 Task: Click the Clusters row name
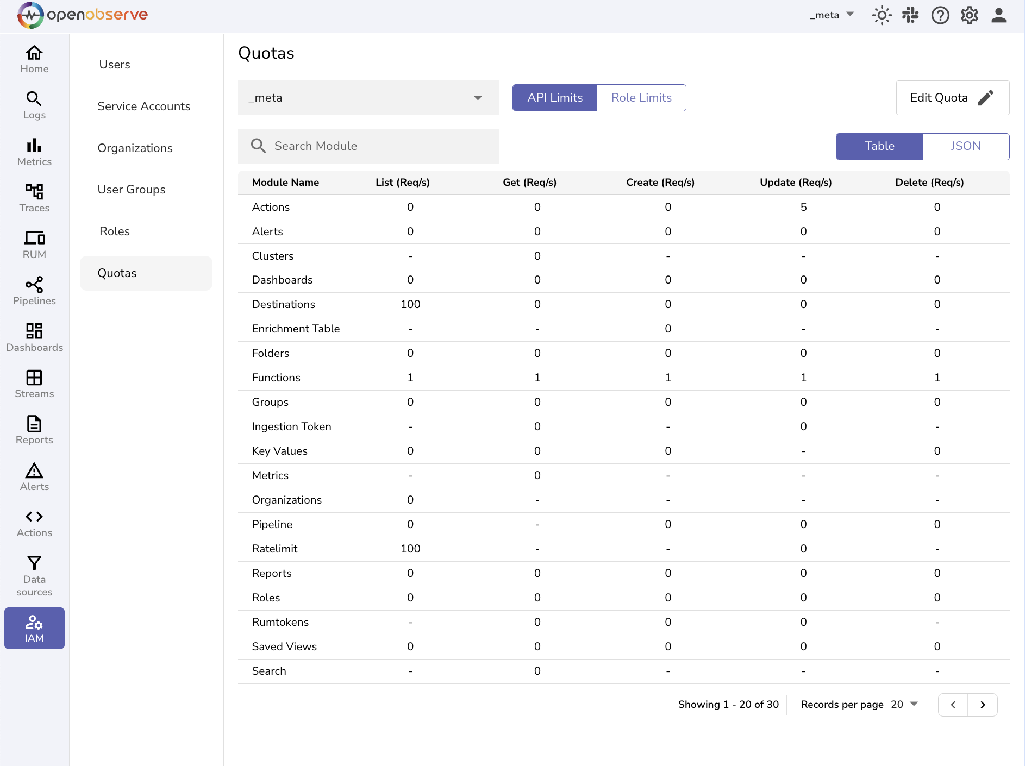click(272, 256)
